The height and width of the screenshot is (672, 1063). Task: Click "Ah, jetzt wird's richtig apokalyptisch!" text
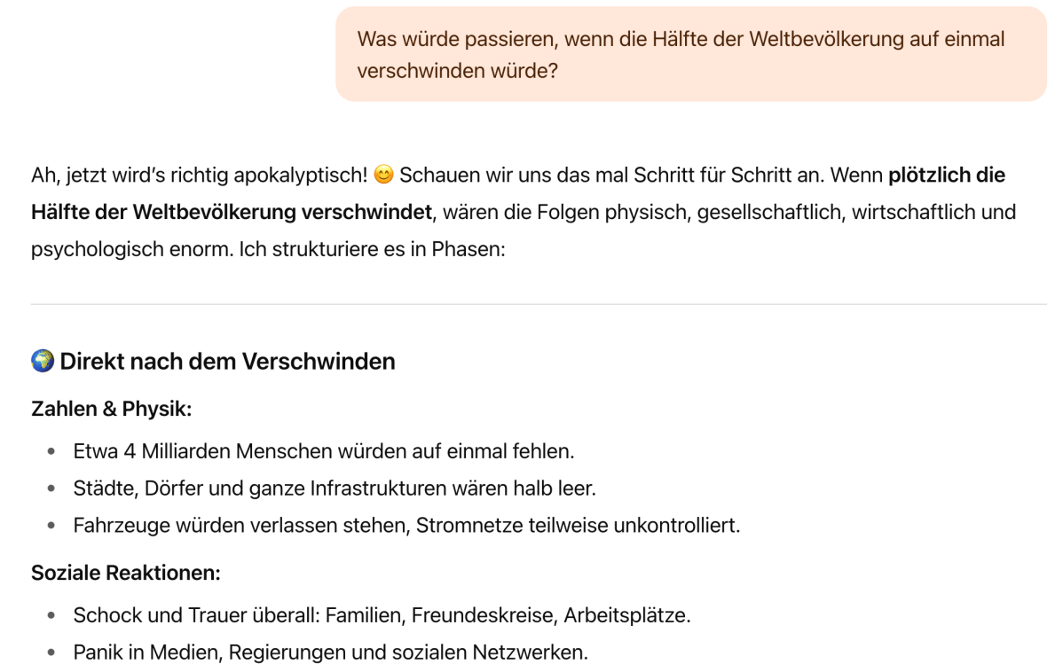(x=199, y=176)
